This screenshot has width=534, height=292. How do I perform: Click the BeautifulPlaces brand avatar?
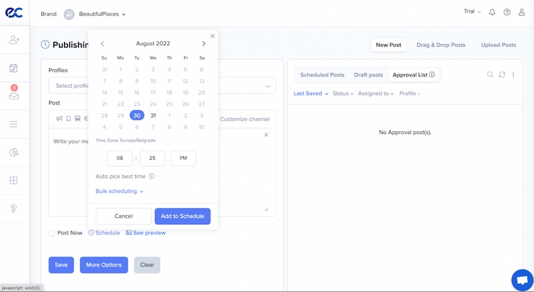(x=69, y=14)
